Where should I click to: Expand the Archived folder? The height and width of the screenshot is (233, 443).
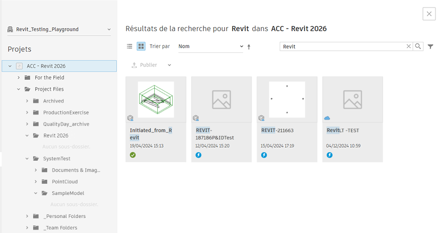pyautogui.click(x=27, y=101)
